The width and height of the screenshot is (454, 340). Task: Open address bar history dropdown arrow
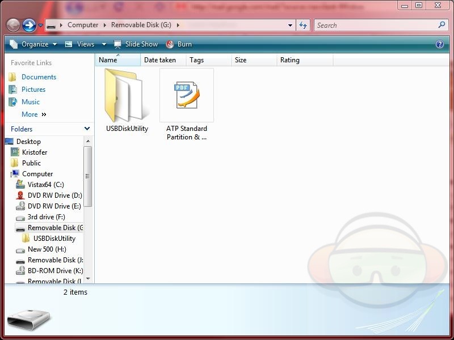pos(290,25)
